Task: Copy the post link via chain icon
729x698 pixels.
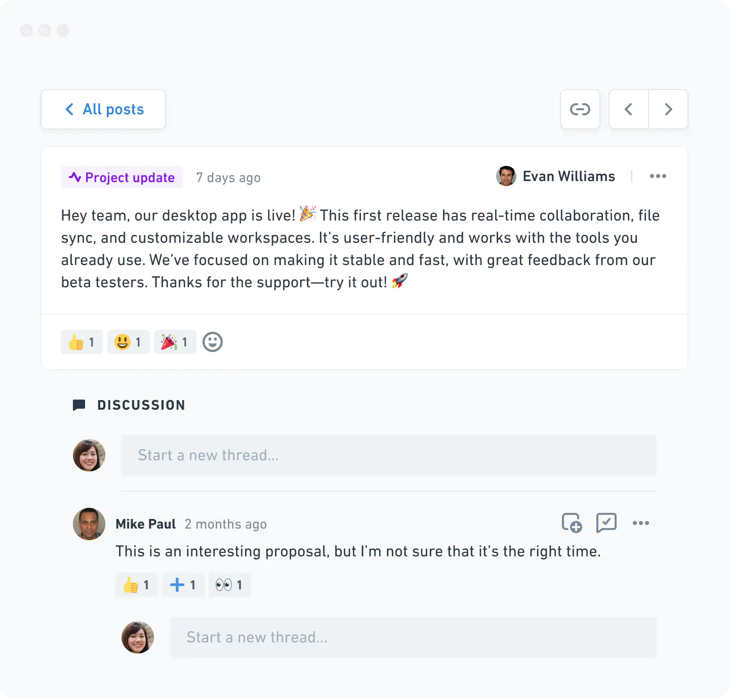Action: 580,109
